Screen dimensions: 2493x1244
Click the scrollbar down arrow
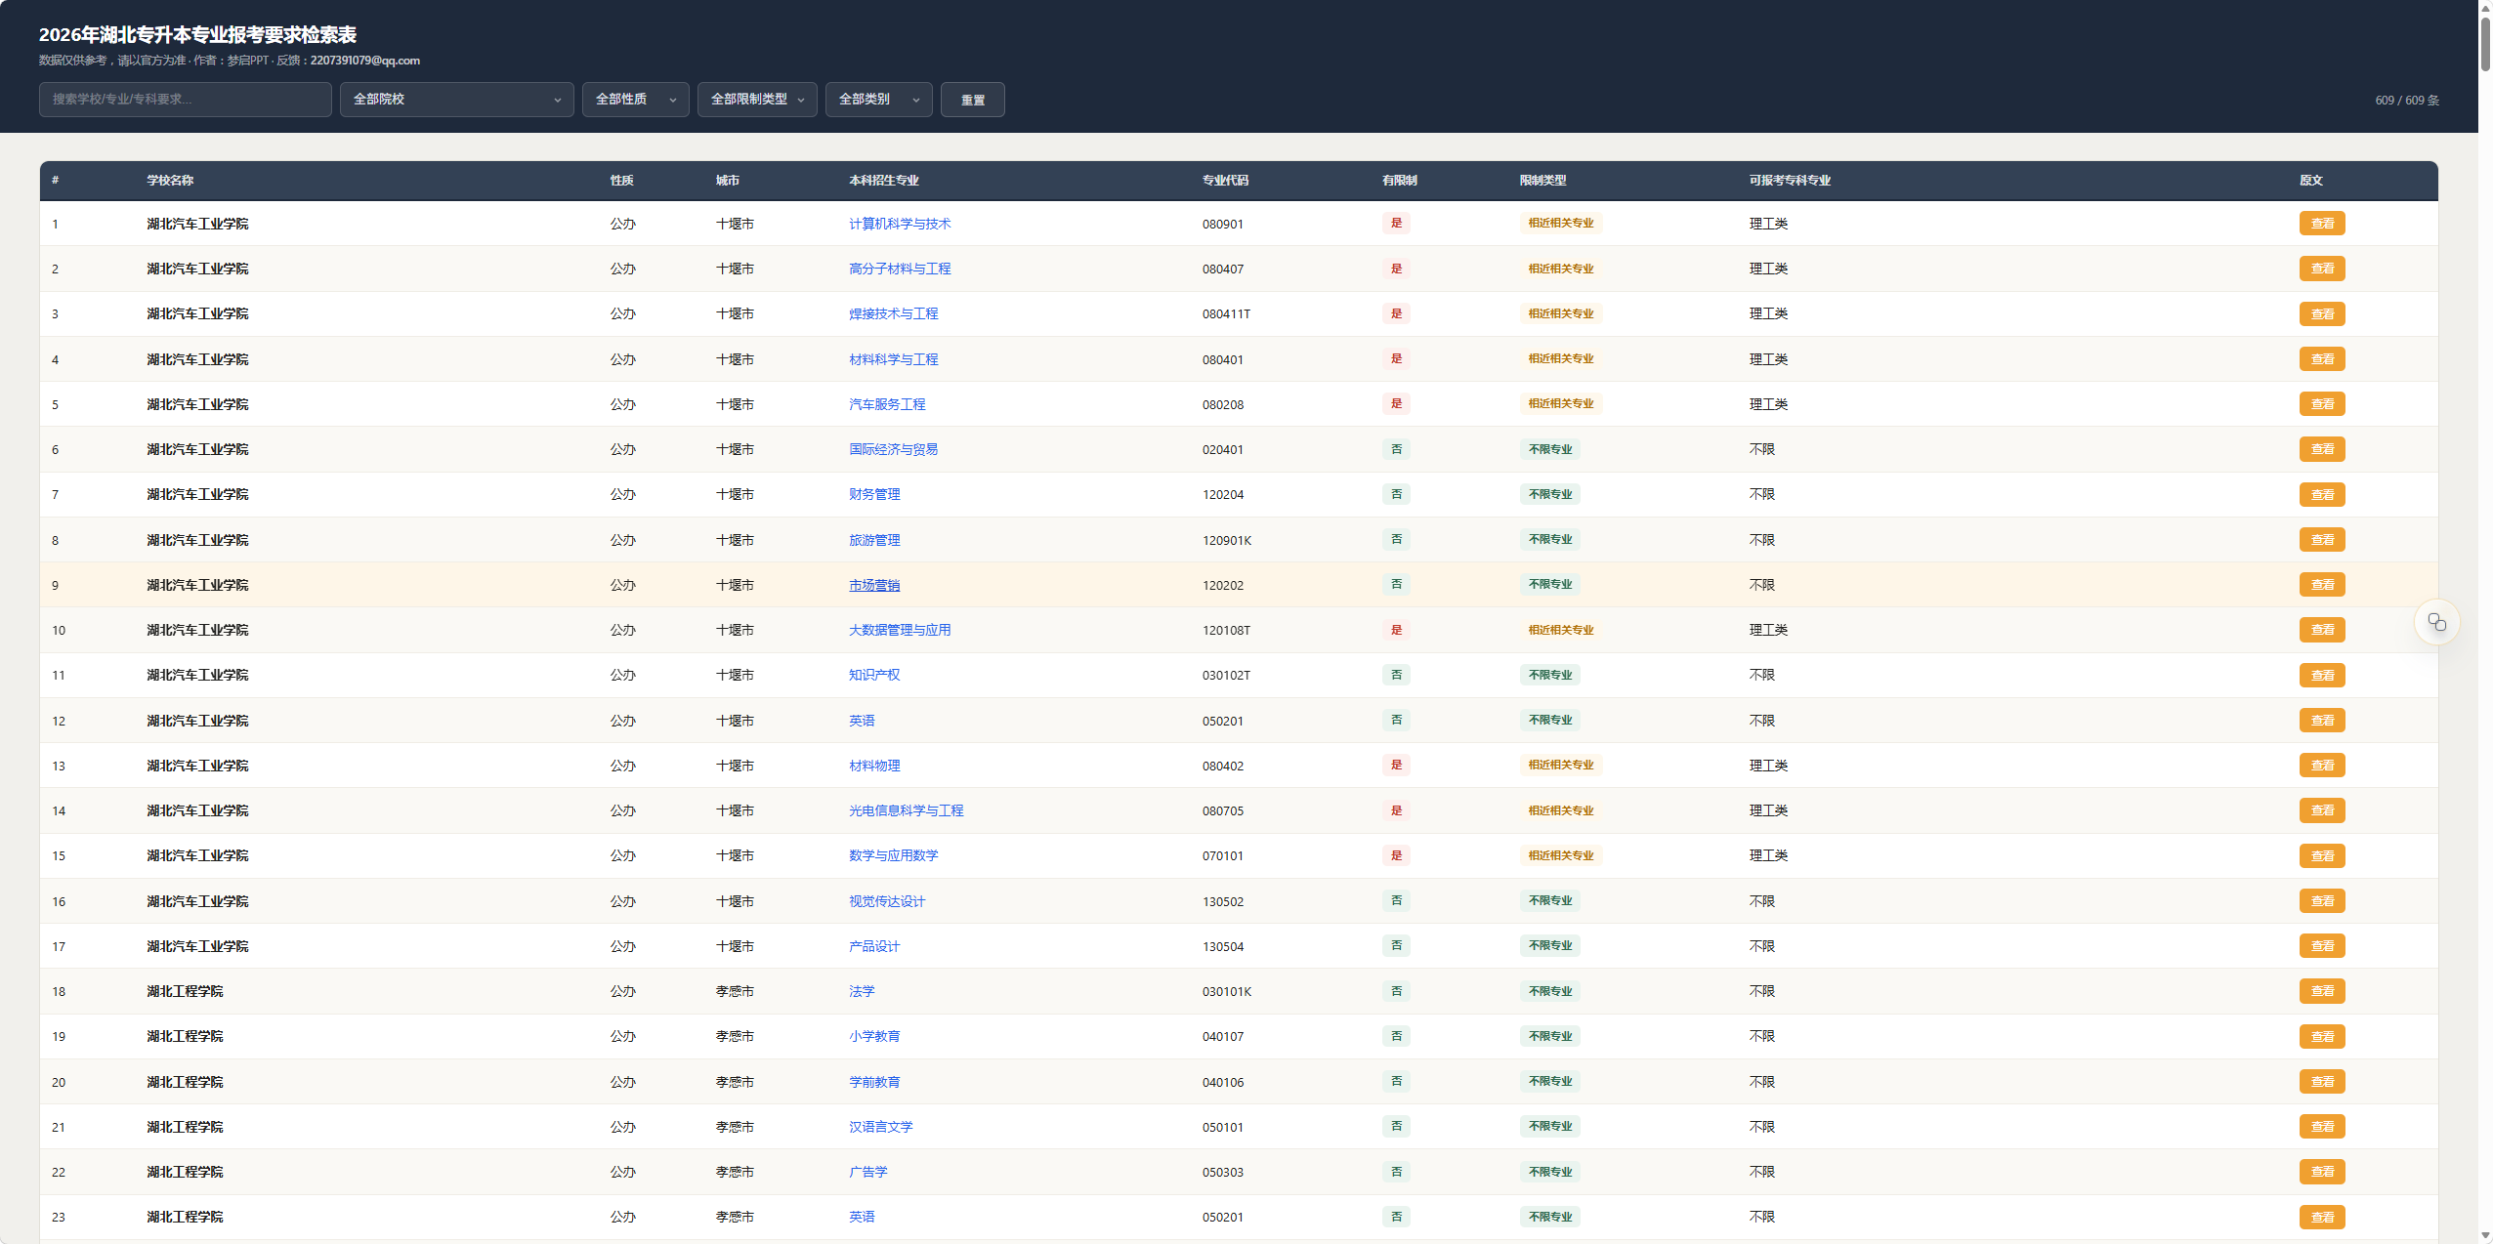click(2485, 1235)
